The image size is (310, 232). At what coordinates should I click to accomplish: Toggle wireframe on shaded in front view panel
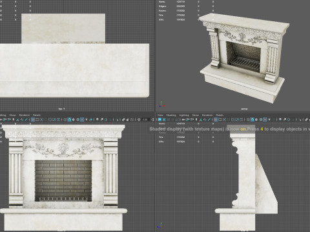pos(77,119)
